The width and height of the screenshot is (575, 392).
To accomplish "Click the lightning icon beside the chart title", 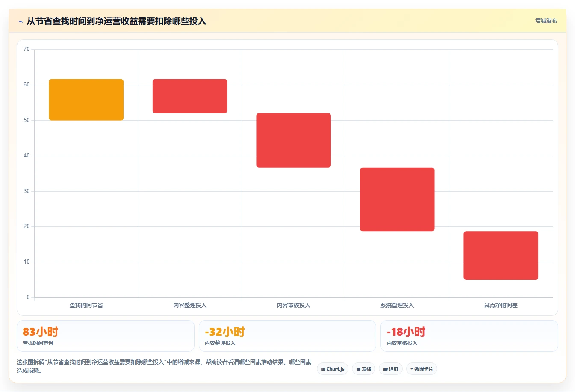I will 20,21.
